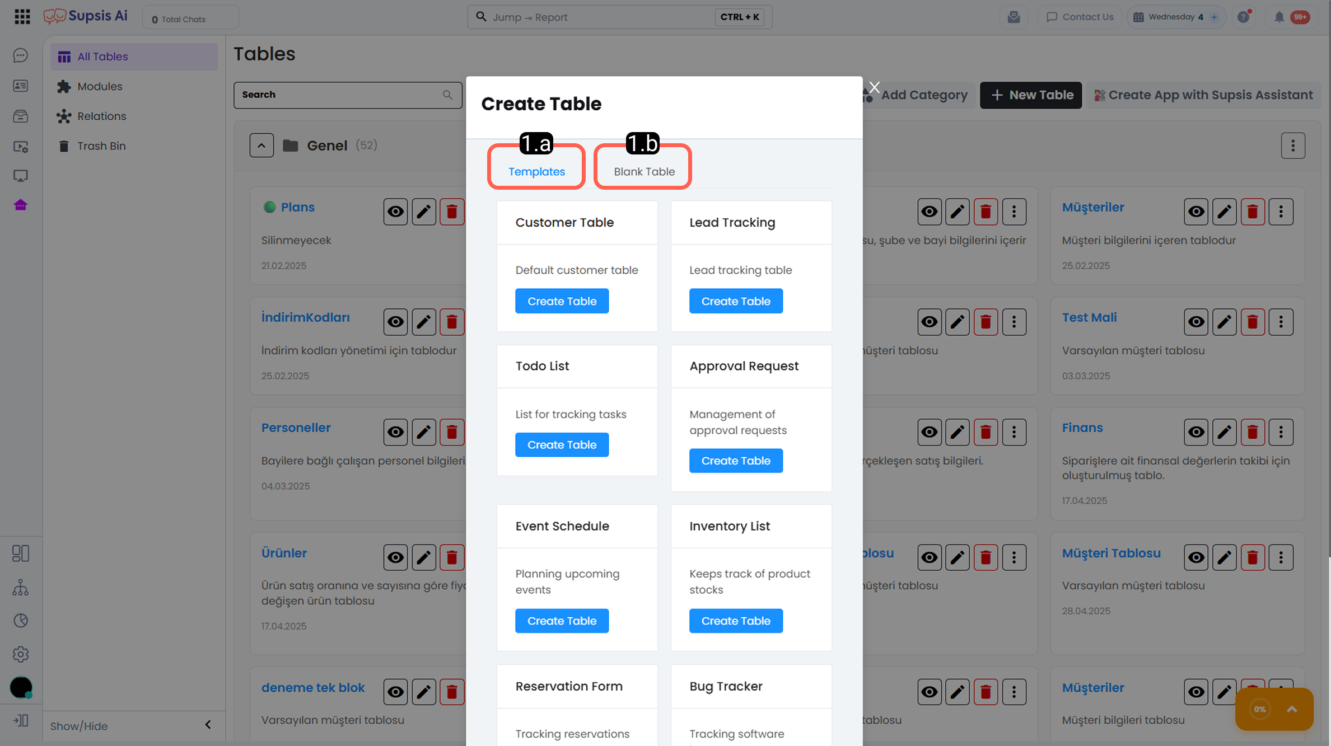Edit the Plans table with pencil icon

pyautogui.click(x=424, y=212)
